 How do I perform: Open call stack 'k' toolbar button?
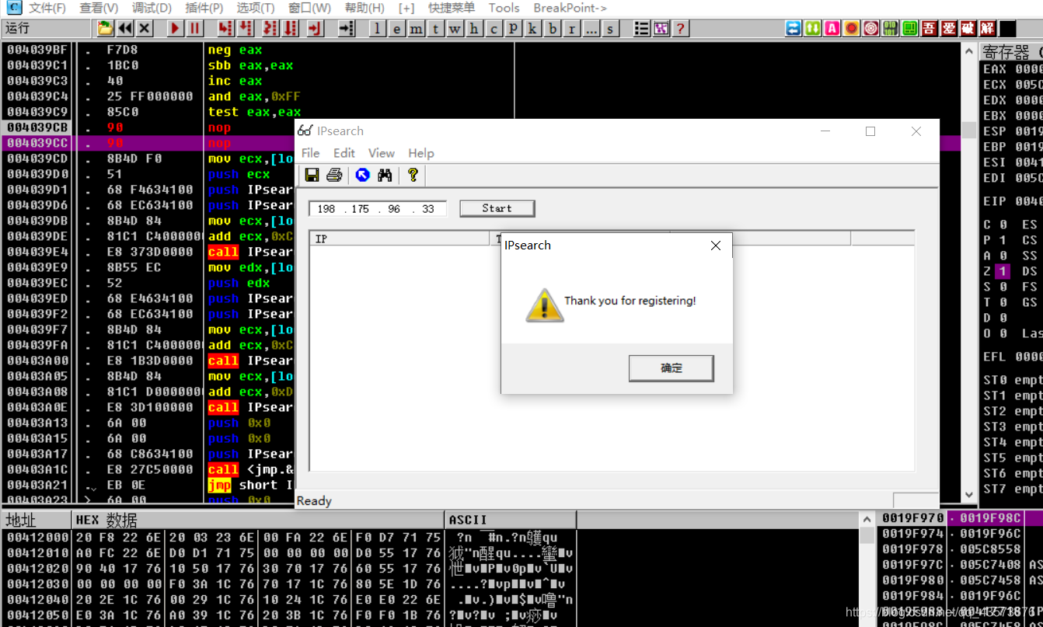[x=533, y=29]
